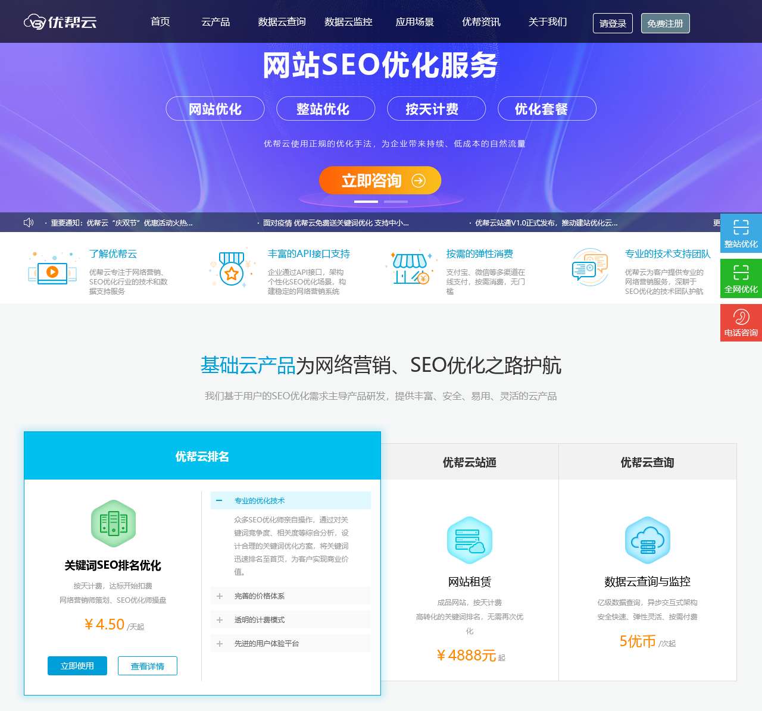
Task: Click the orange 立即咨询 button
Action: (380, 180)
